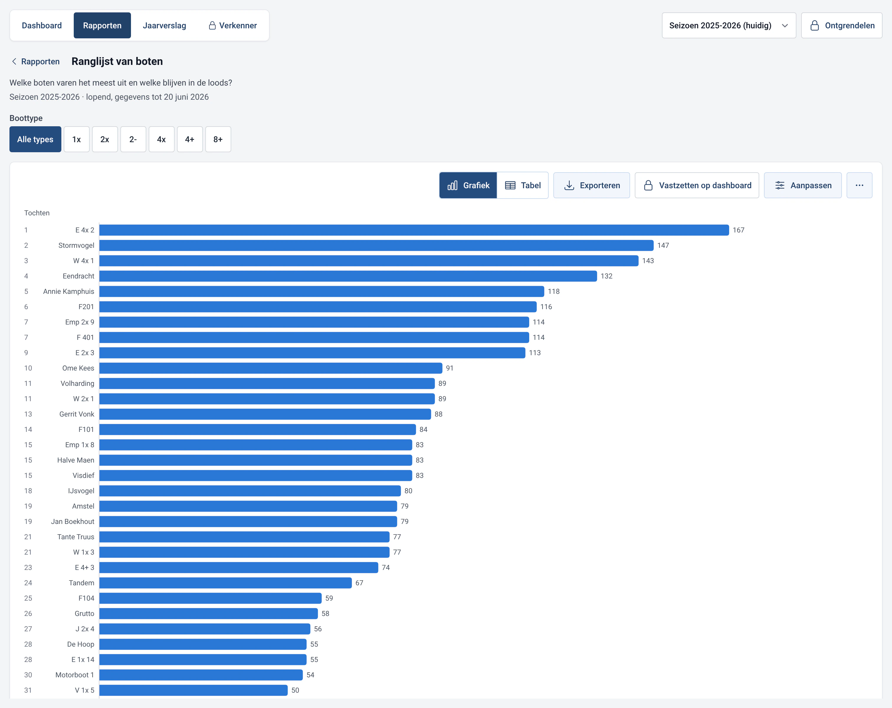Filter boats by 4x type
892x708 pixels.
click(x=161, y=139)
